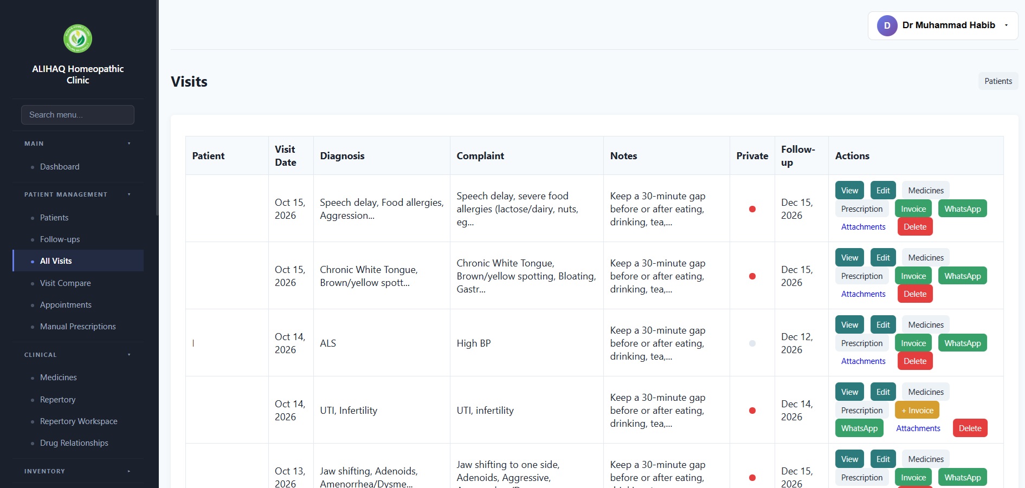View the Speech delay visit

point(849,191)
